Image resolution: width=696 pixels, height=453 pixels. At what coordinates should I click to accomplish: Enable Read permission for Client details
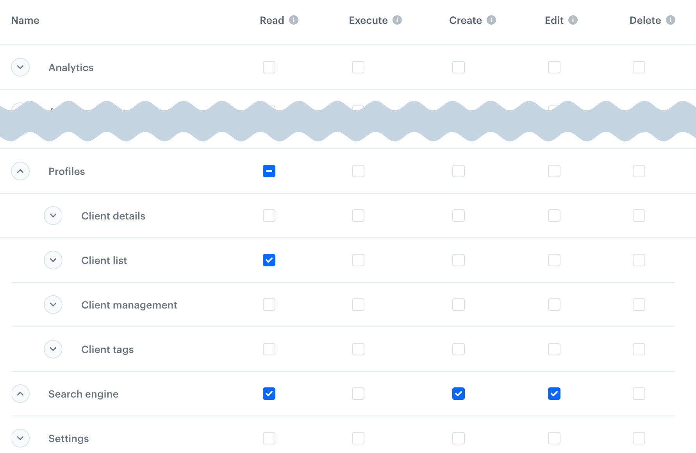coord(269,216)
